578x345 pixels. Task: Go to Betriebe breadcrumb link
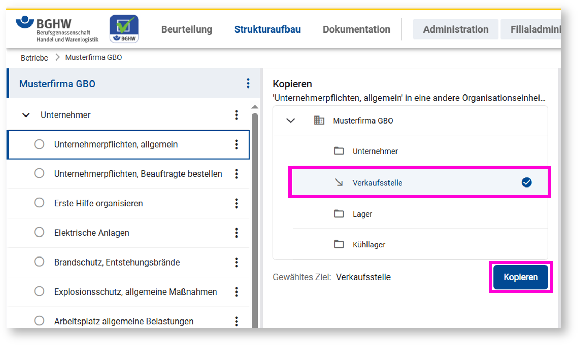[34, 58]
